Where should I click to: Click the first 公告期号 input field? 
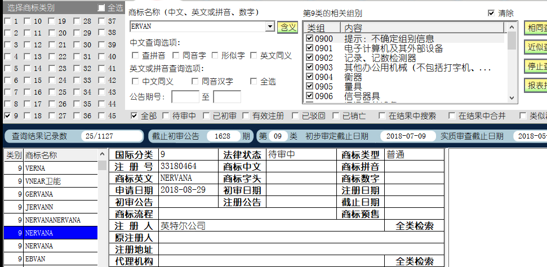click(185, 97)
